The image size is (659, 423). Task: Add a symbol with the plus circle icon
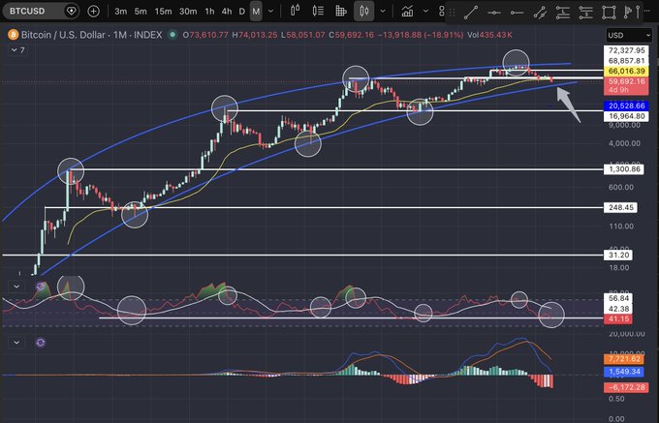(93, 11)
